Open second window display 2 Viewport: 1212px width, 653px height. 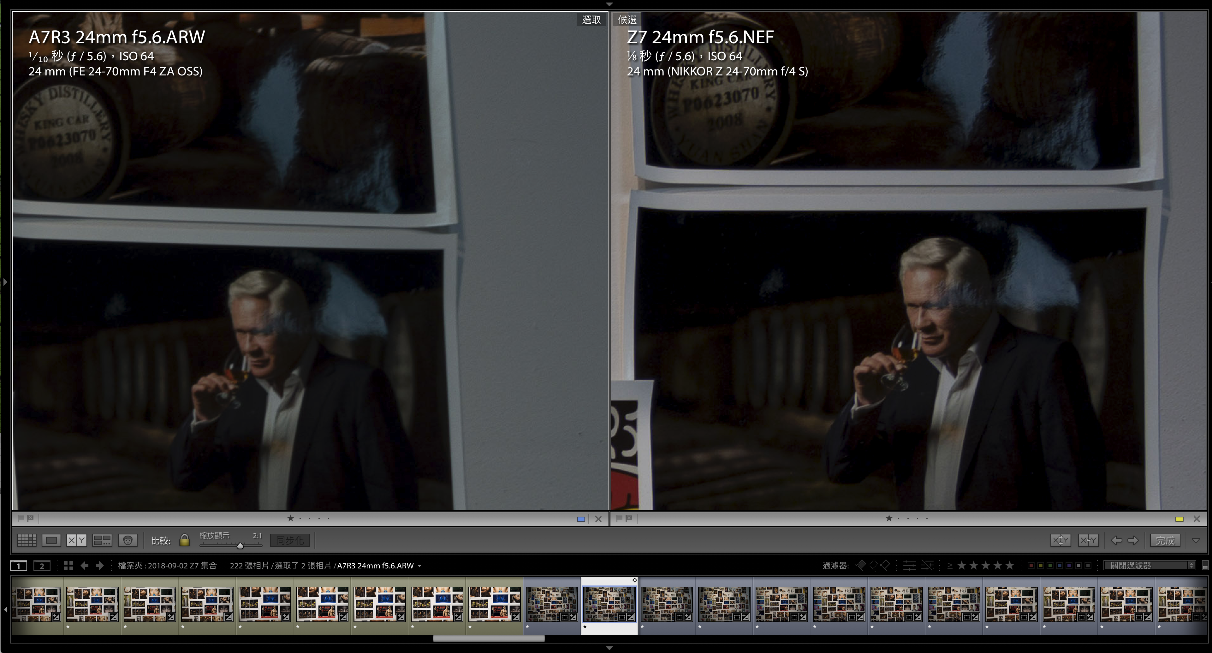[42, 566]
